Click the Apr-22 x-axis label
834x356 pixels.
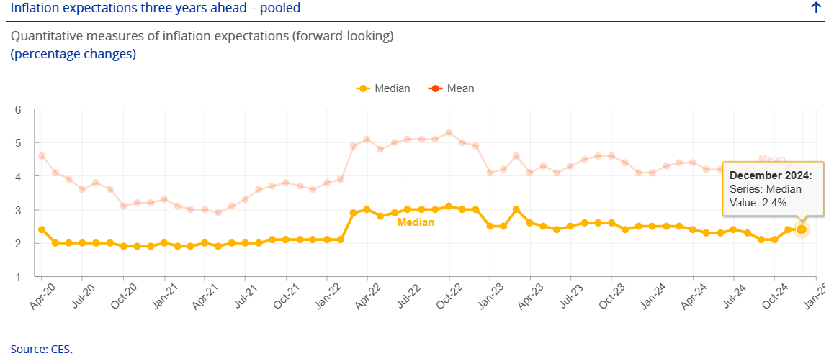(x=365, y=297)
